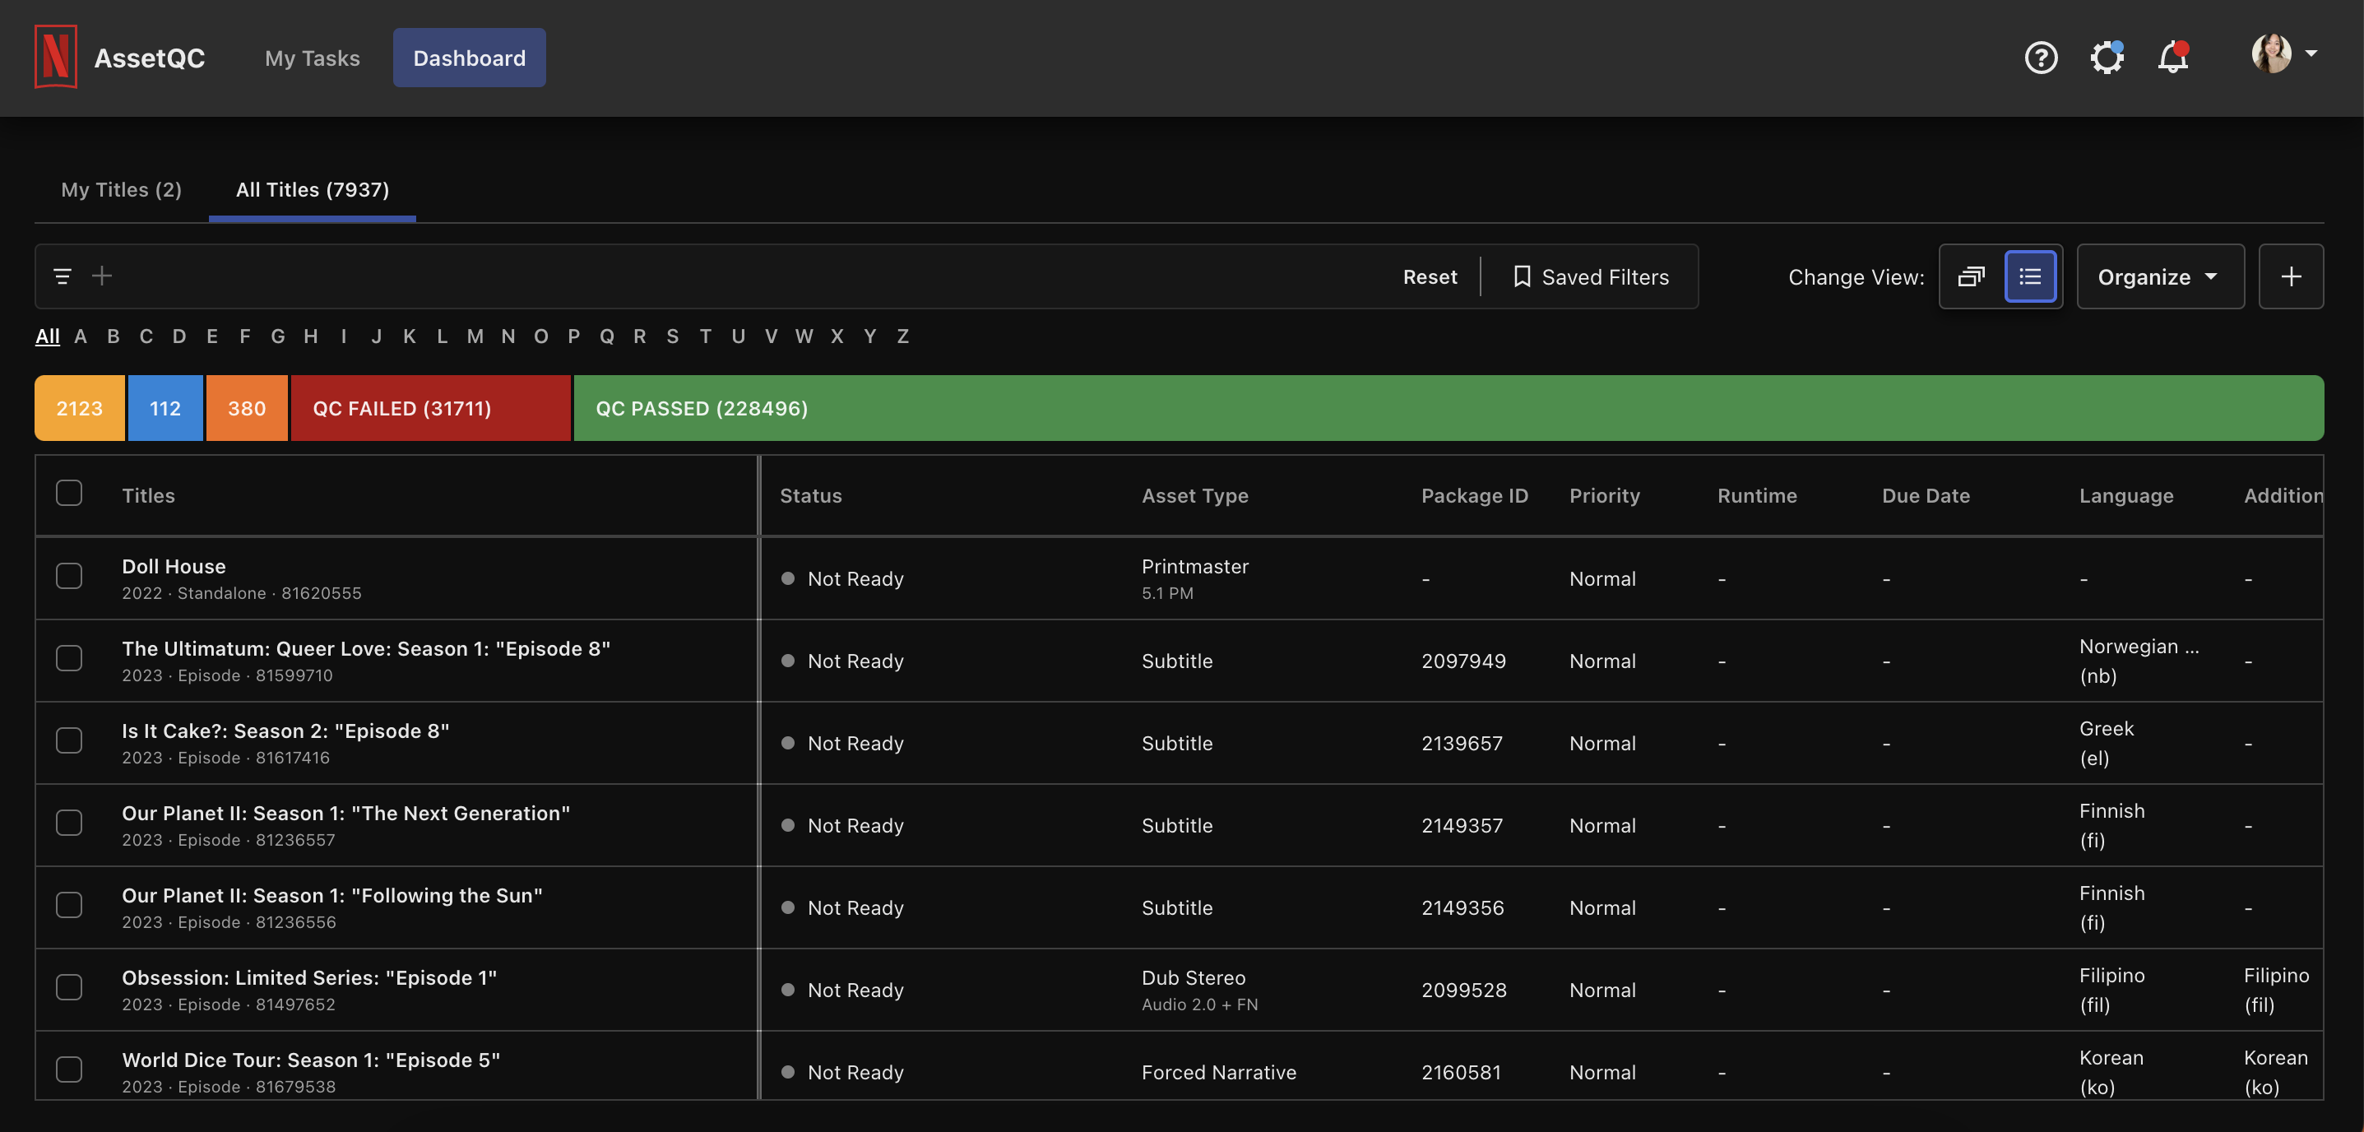The image size is (2364, 1132).
Task: Open Is It Cake? Season 2 Episode 8
Action: tap(285, 731)
